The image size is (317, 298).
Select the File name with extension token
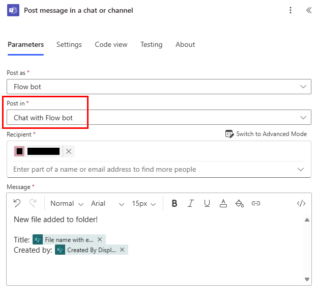[x=69, y=240]
